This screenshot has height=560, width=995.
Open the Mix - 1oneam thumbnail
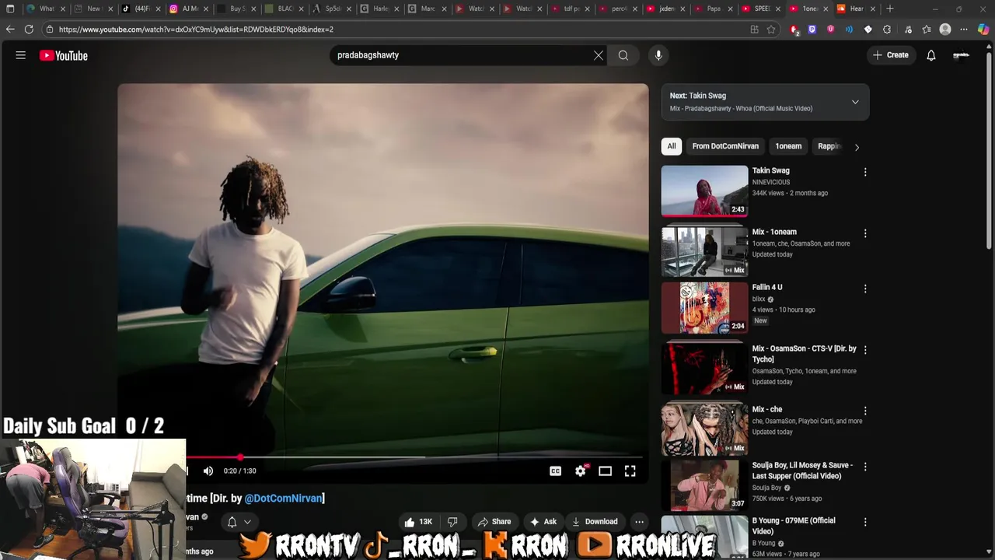[x=704, y=251]
